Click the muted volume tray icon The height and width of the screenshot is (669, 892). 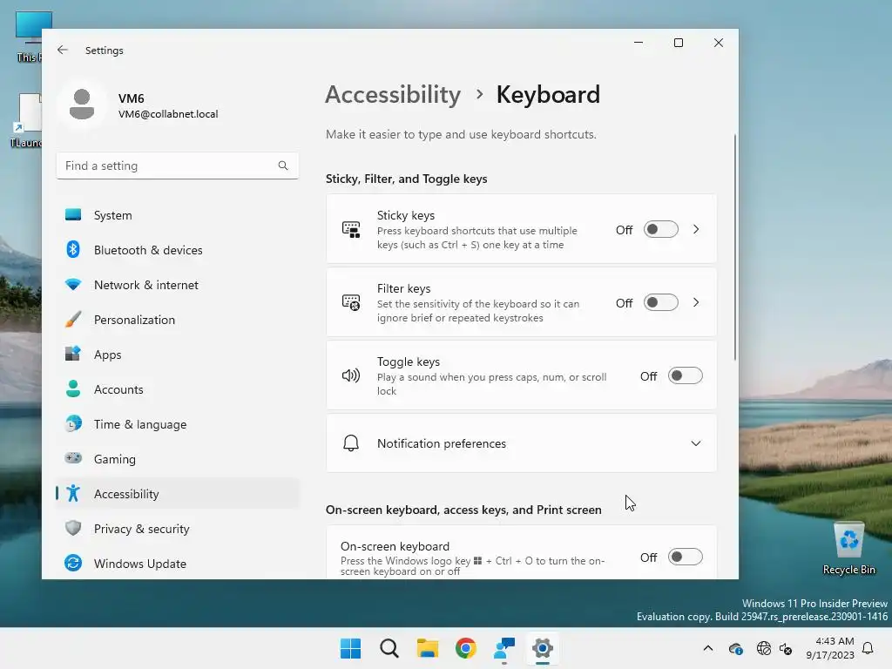pos(786,648)
